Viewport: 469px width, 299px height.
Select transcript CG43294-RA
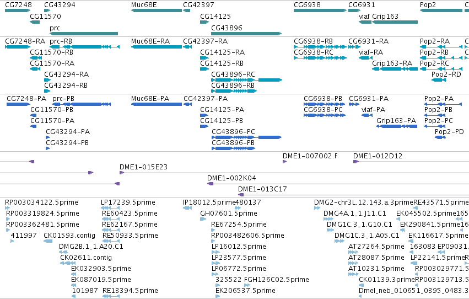tap(47, 80)
